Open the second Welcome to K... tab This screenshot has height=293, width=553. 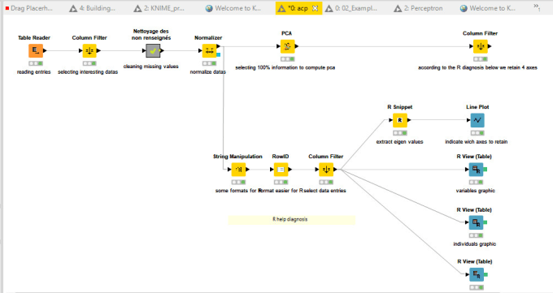point(488,8)
